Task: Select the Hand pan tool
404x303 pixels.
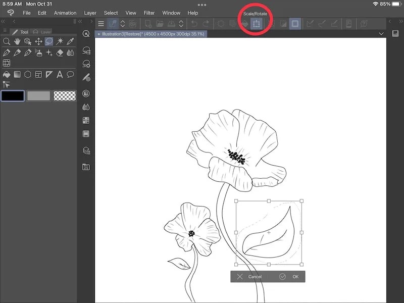Action: tap(17, 41)
